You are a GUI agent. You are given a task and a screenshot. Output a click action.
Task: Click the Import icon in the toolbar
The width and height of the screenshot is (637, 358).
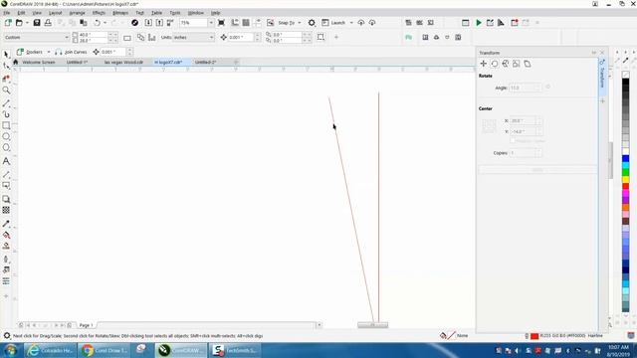click(x=148, y=23)
